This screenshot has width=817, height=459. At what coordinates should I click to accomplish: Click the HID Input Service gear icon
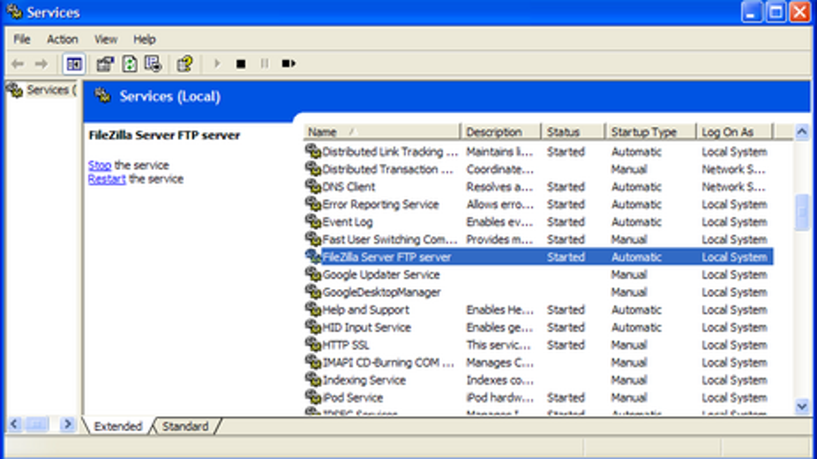[x=313, y=328]
